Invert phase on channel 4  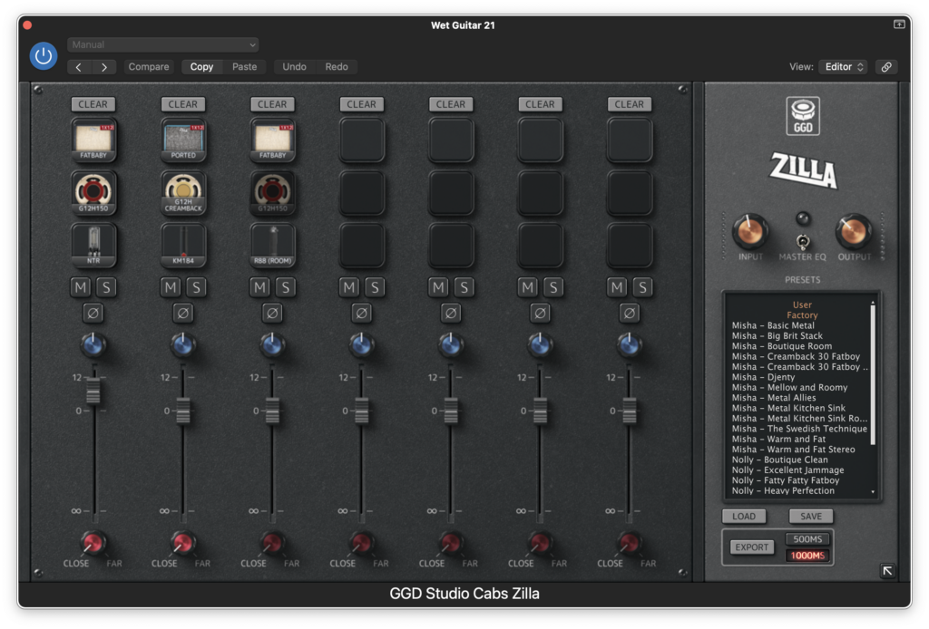tap(361, 313)
